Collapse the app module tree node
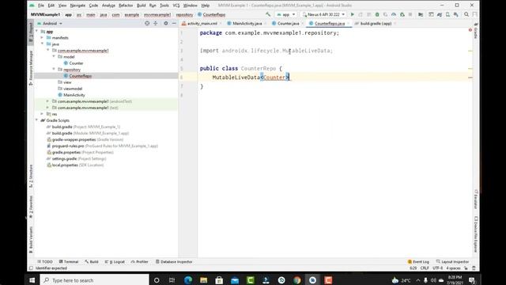The image size is (506, 285). tap(37, 32)
